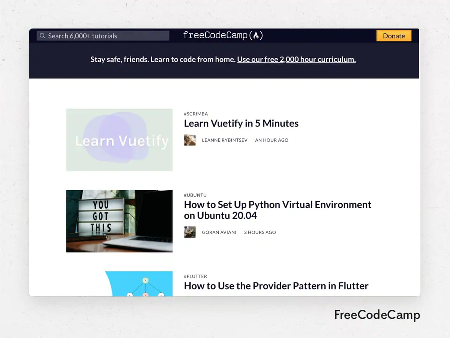
Task: Click author name GORAN AVIANI
Action: [219, 232]
